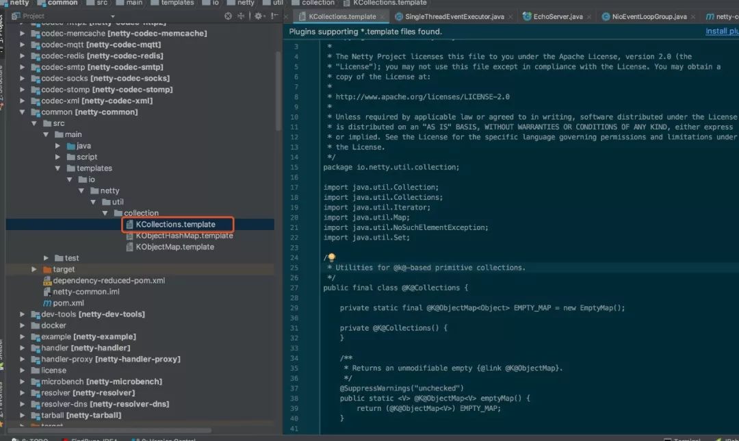Screen dimensions: 739x441
Task: Hide the Project panel with hide icon
Action: pos(275,16)
